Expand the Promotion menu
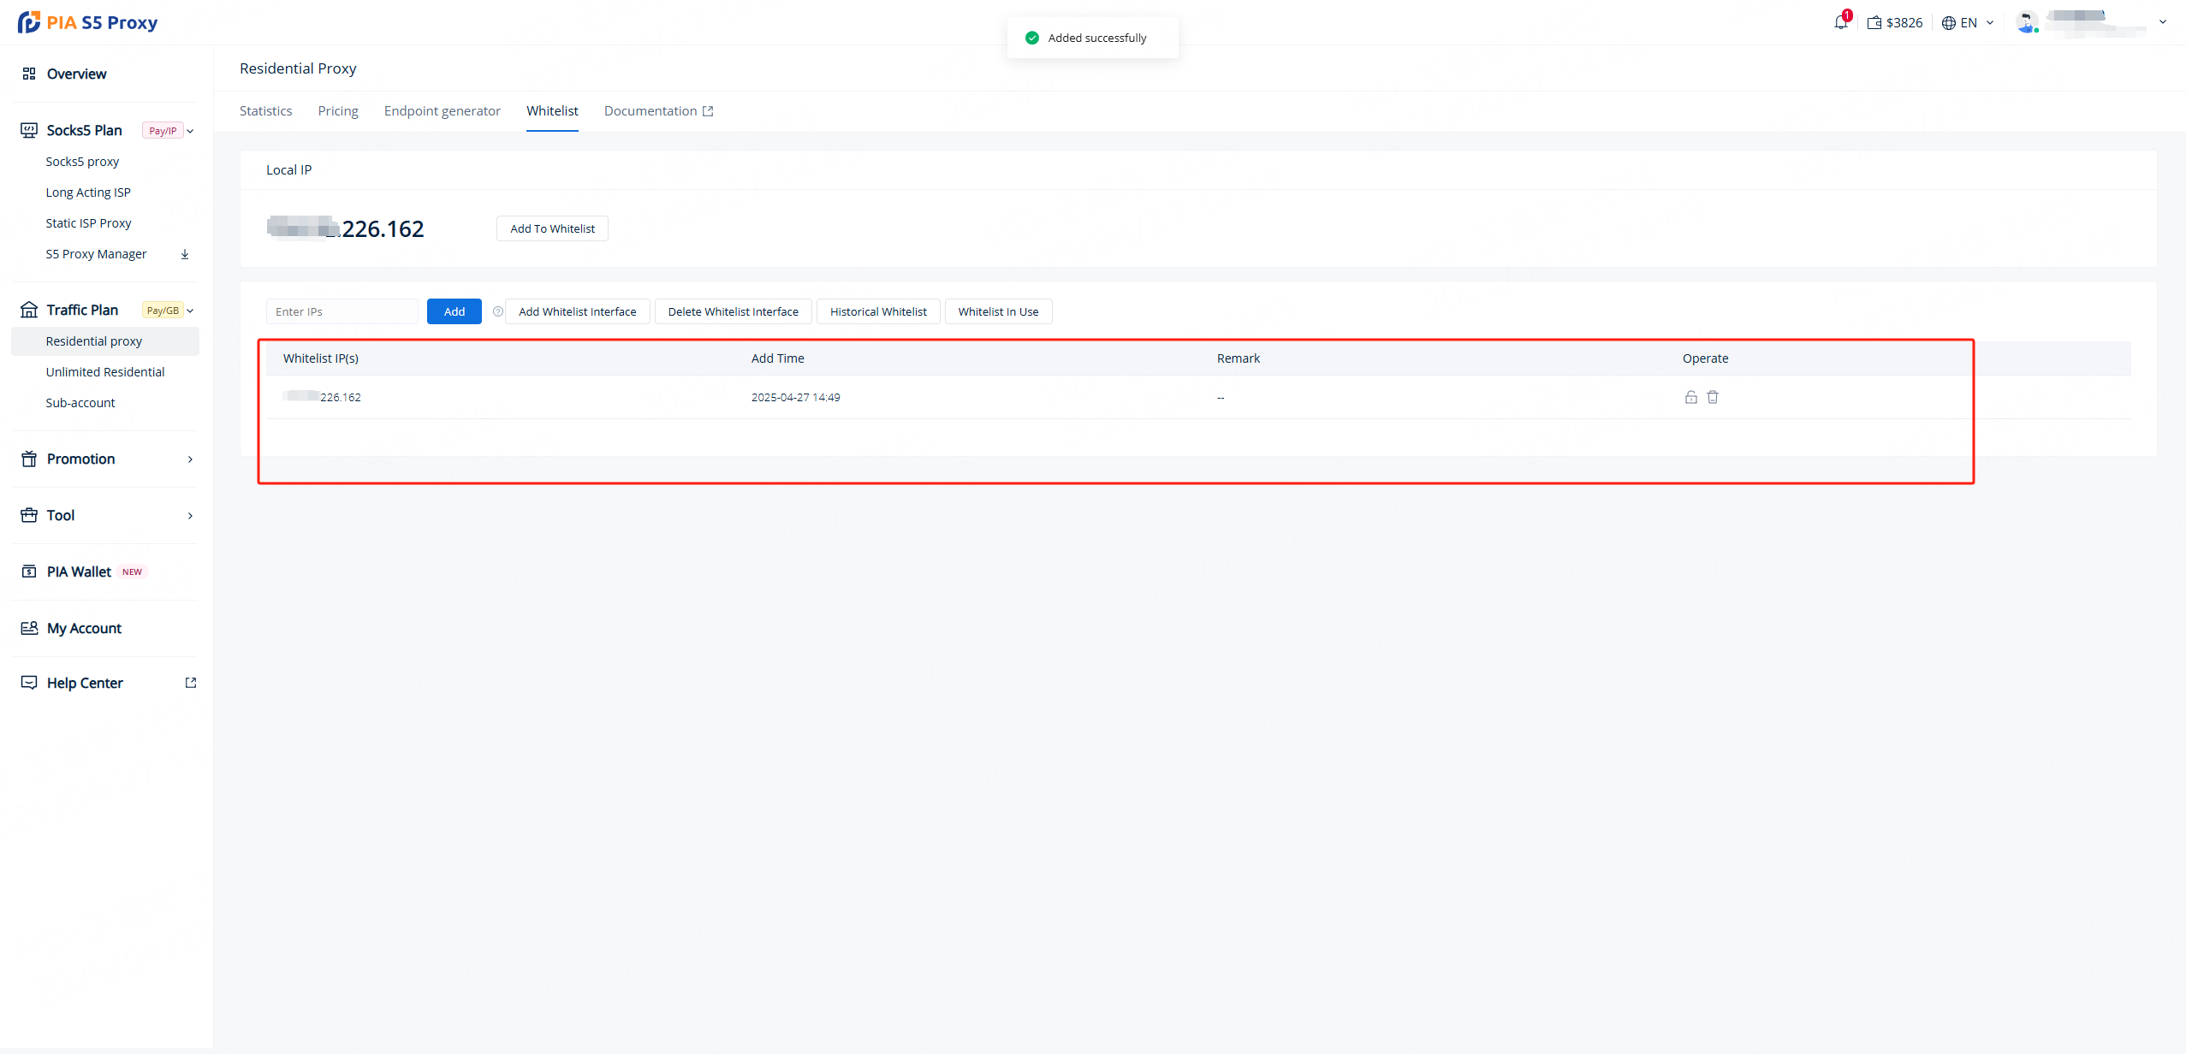Screen dimensions: 2186x1054 coord(190,459)
